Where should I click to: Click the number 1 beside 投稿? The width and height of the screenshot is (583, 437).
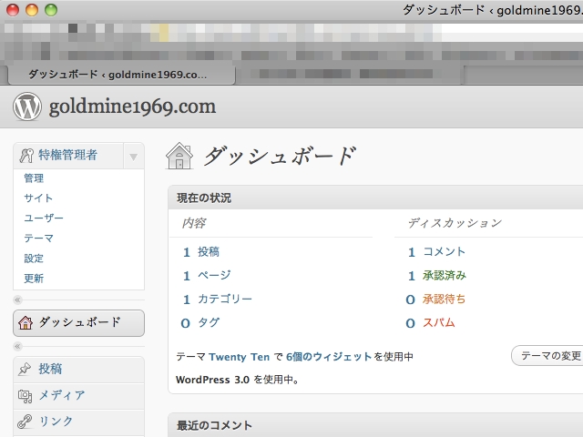[x=187, y=253]
